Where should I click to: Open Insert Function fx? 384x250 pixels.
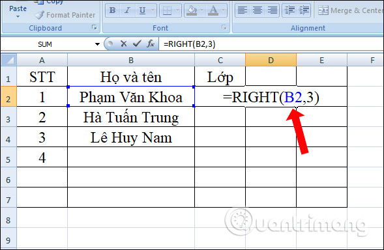click(151, 44)
